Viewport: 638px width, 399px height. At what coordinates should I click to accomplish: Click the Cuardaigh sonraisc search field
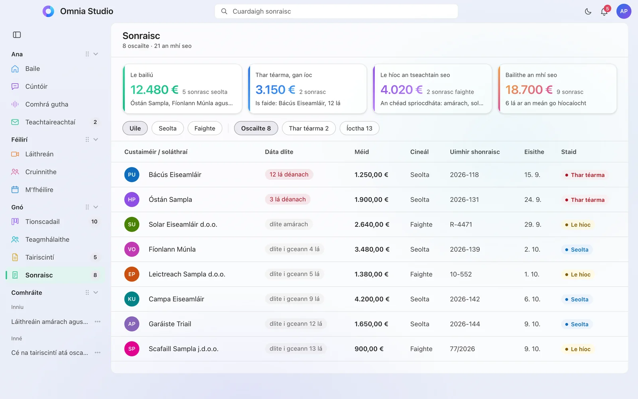pyautogui.click(x=336, y=11)
